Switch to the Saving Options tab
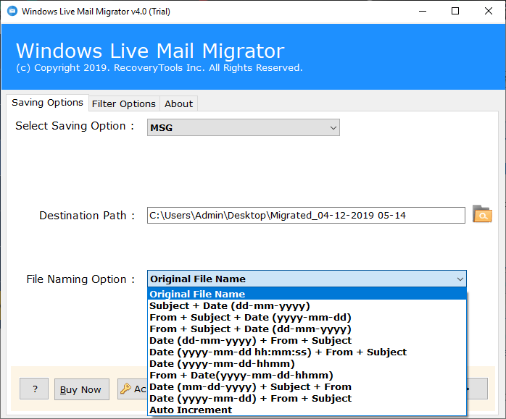 [x=47, y=103]
